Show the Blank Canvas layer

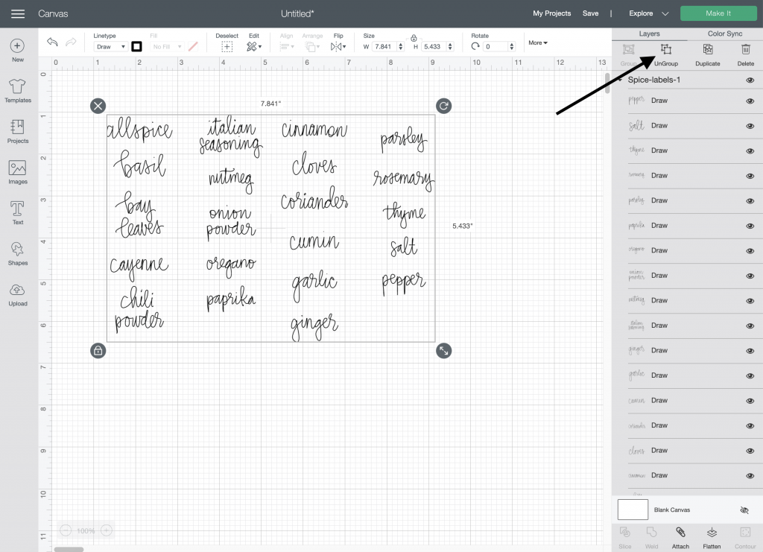click(744, 510)
